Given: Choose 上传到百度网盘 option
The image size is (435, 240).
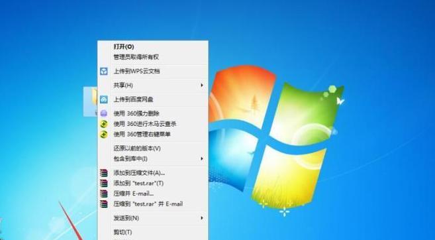Looking at the screenshot, I should (x=152, y=99).
